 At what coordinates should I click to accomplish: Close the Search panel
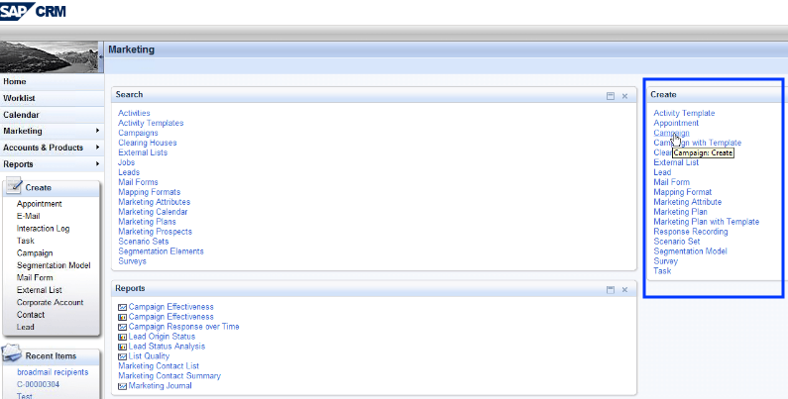(624, 95)
